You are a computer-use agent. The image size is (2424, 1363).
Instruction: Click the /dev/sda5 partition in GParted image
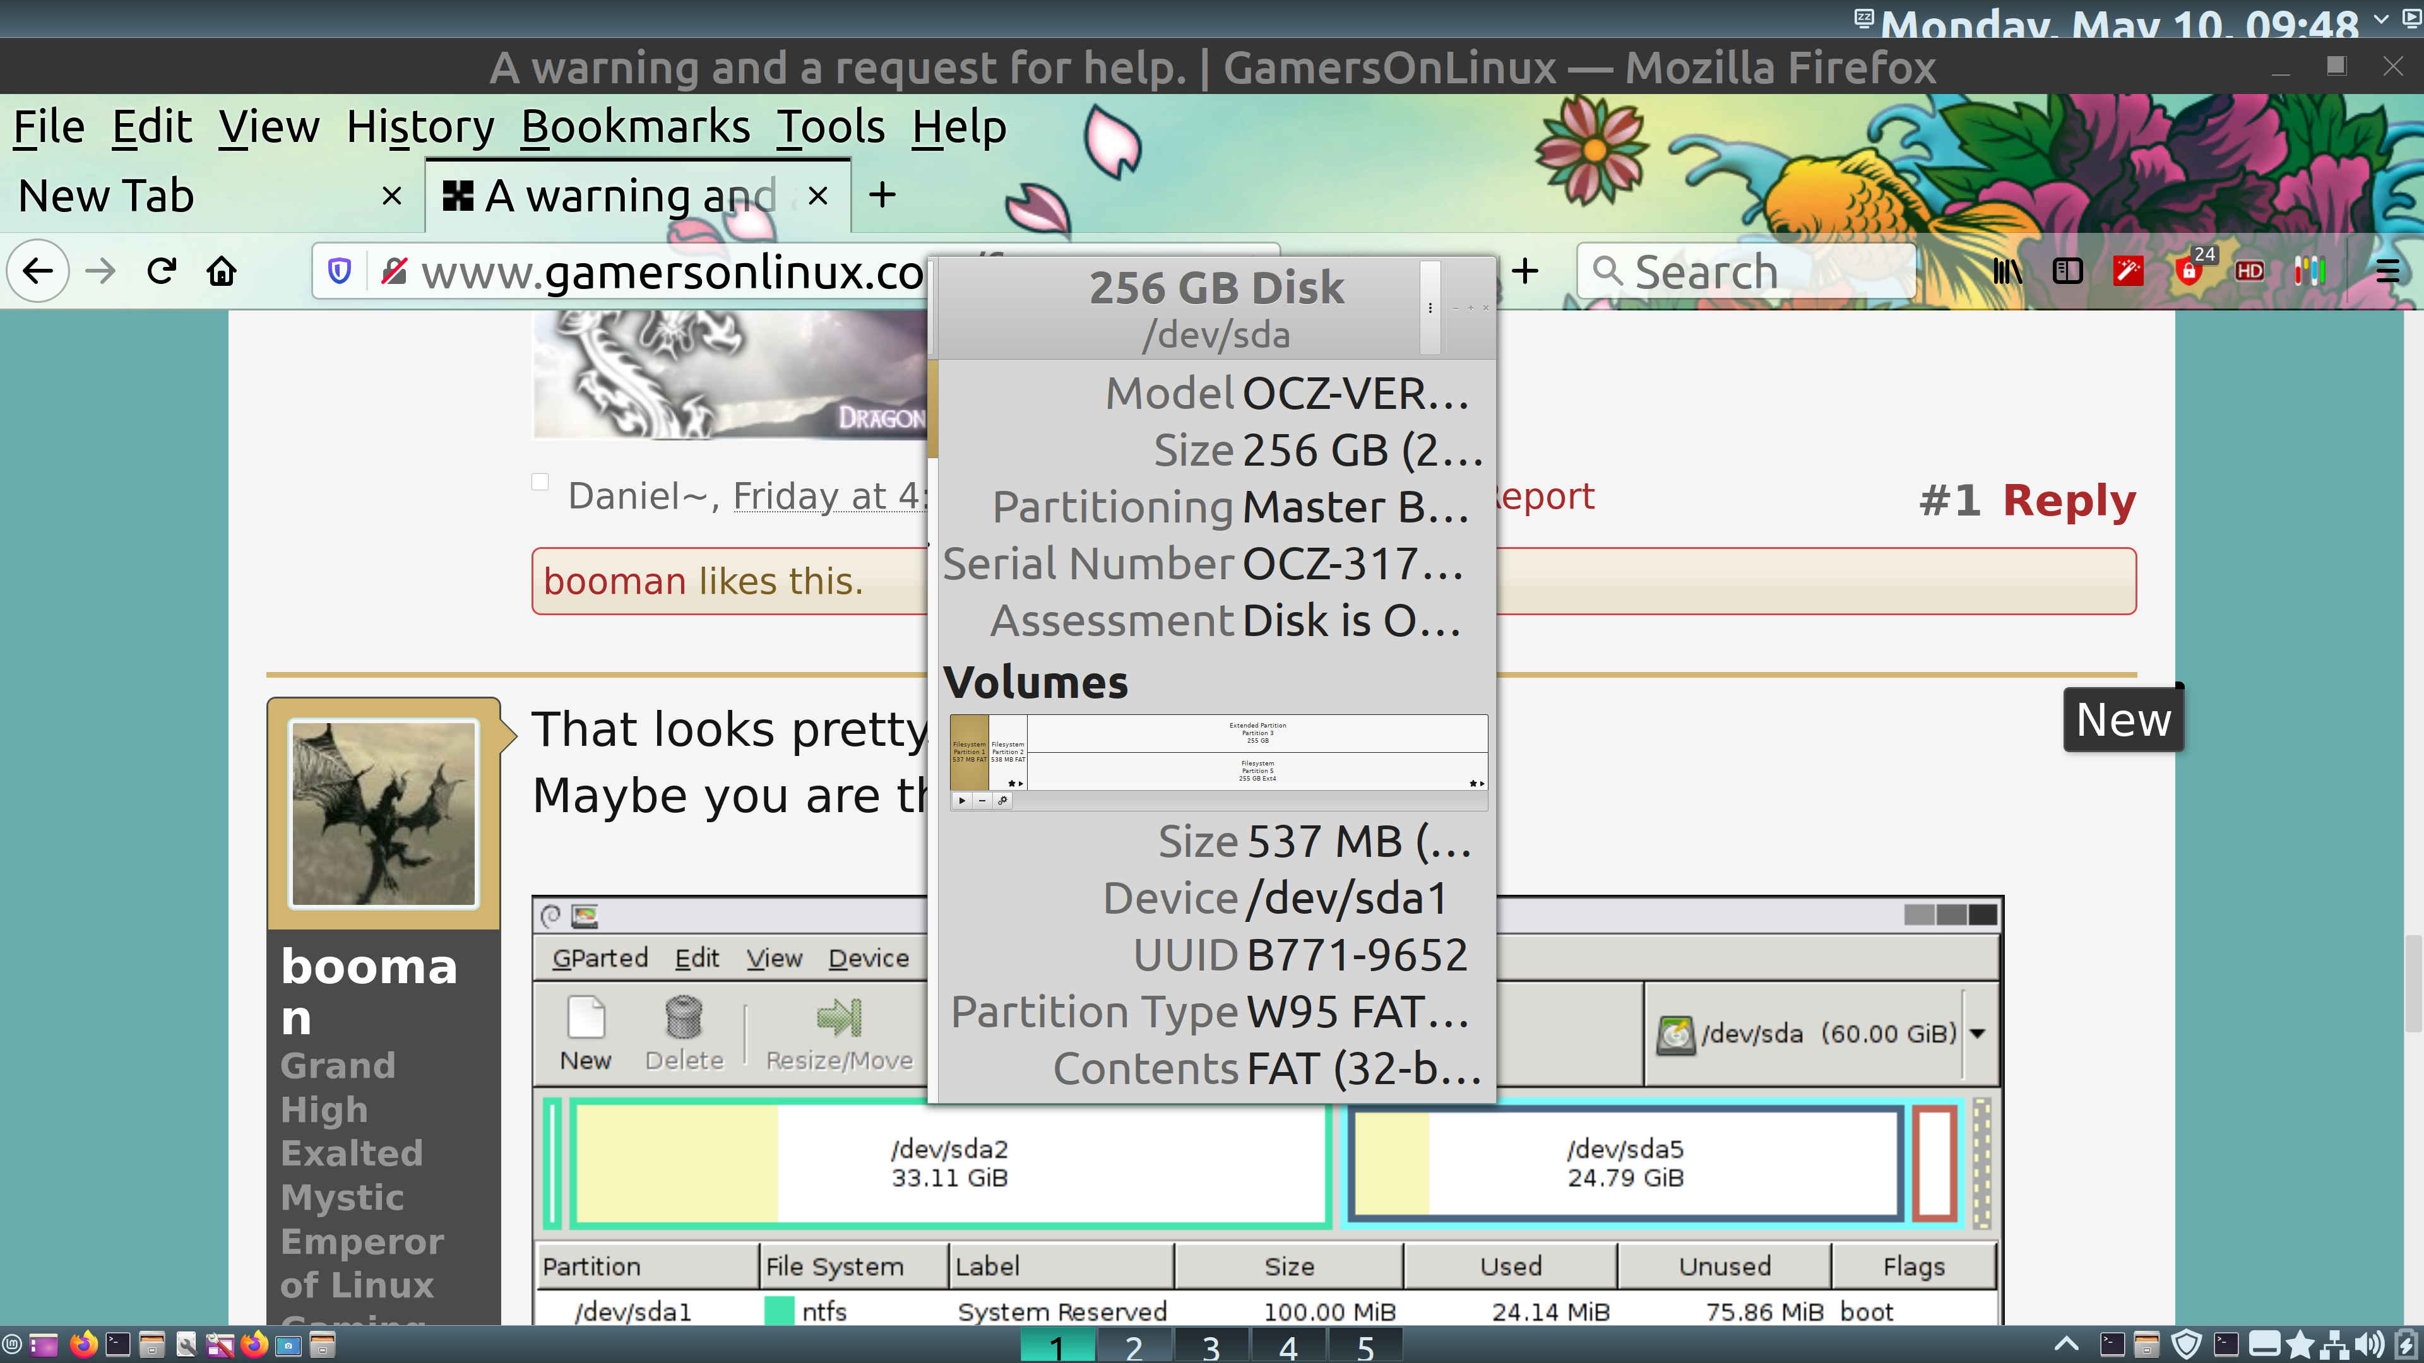tap(1625, 1164)
